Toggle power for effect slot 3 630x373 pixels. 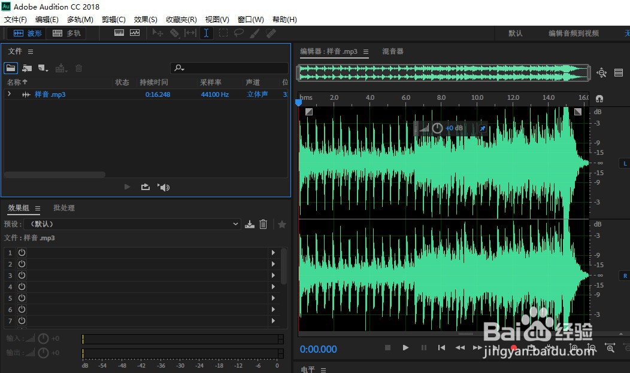click(22, 275)
